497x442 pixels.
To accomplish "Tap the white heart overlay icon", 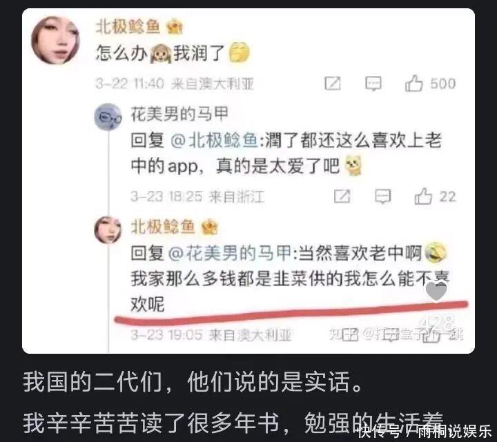I will [436, 291].
